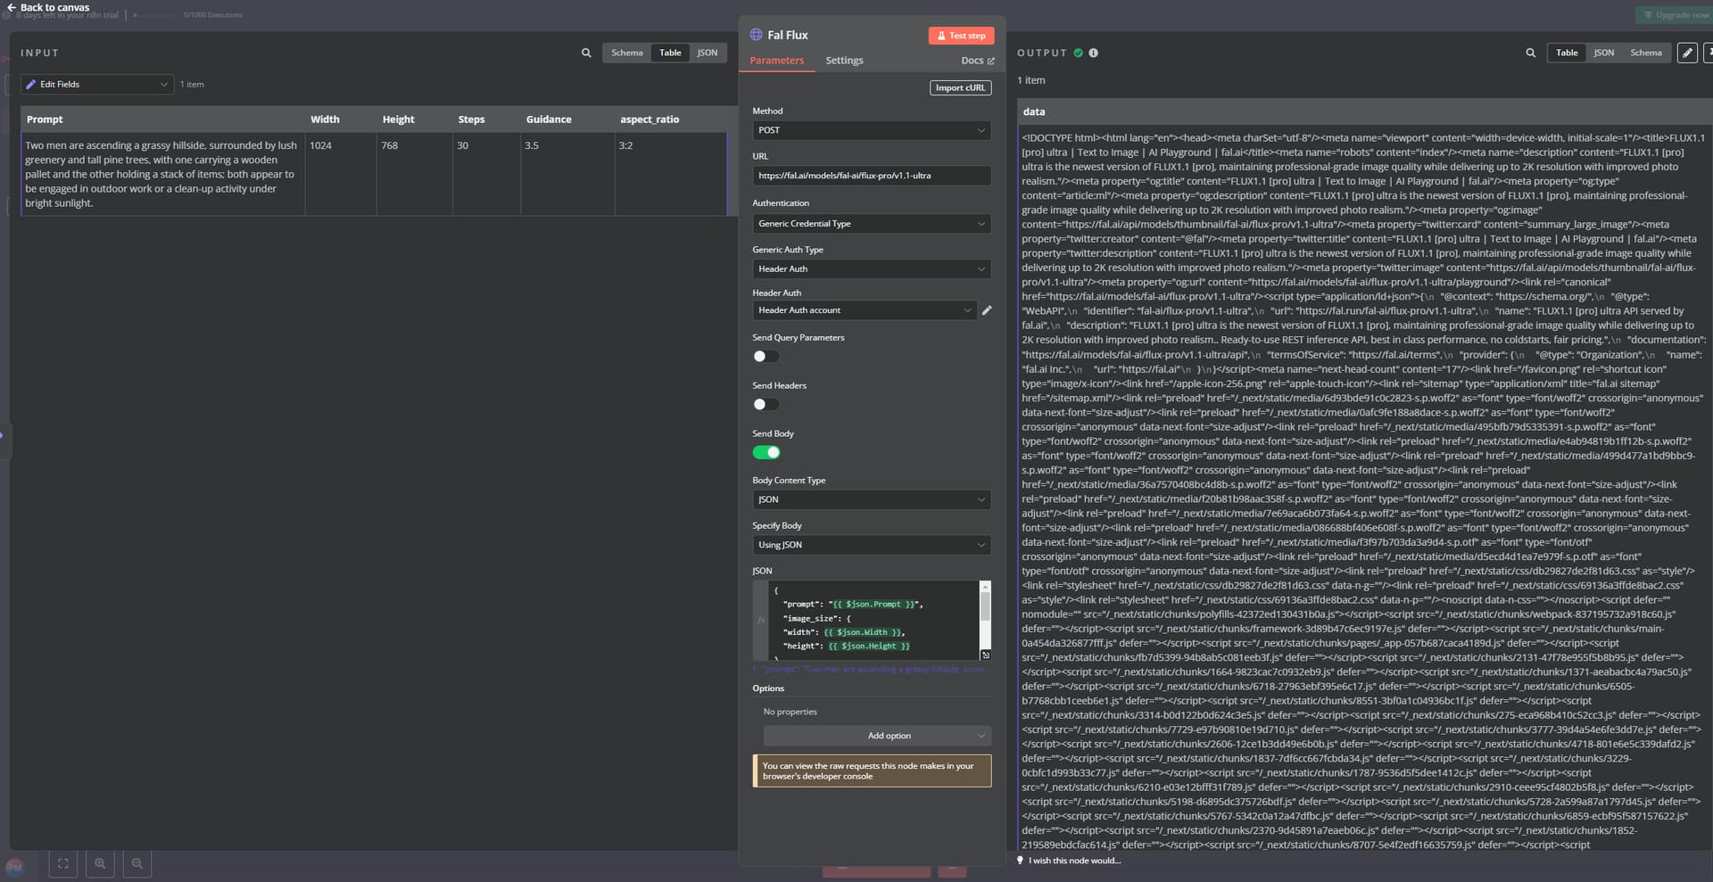The height and width of the screenshot is (882, 1713).
Task: Turn off the Send Body toggle
Action: 765,452
